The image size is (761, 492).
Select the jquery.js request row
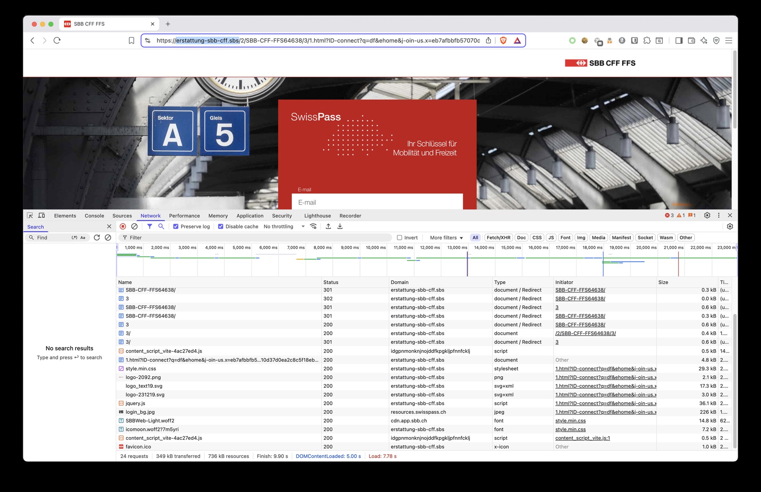coord(424,403)
